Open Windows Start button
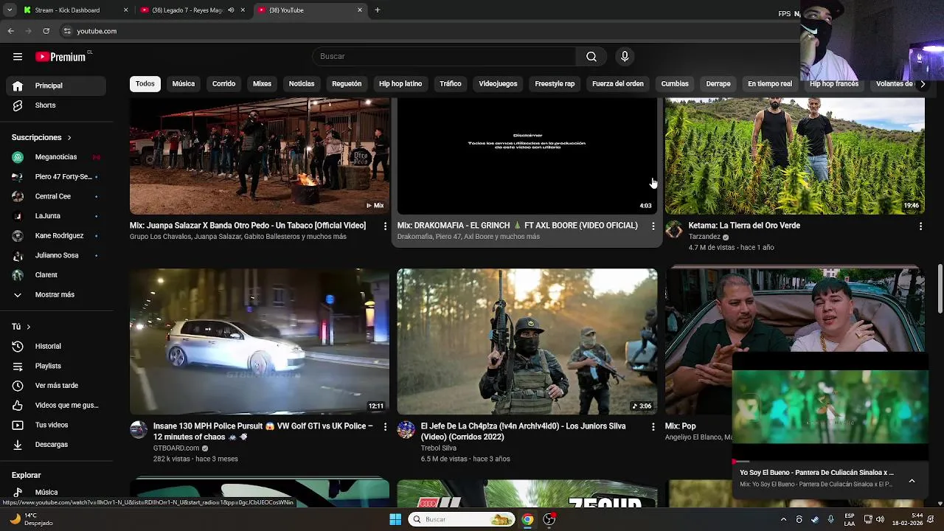The height and width of the screenshot is (531, 944). [395, 519]
